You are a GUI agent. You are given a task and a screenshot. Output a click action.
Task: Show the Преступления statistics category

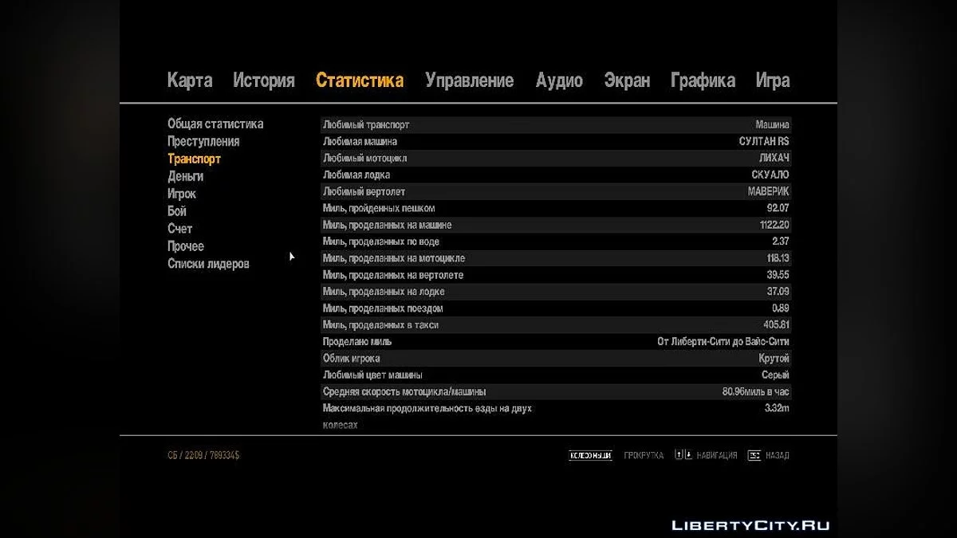203,141
